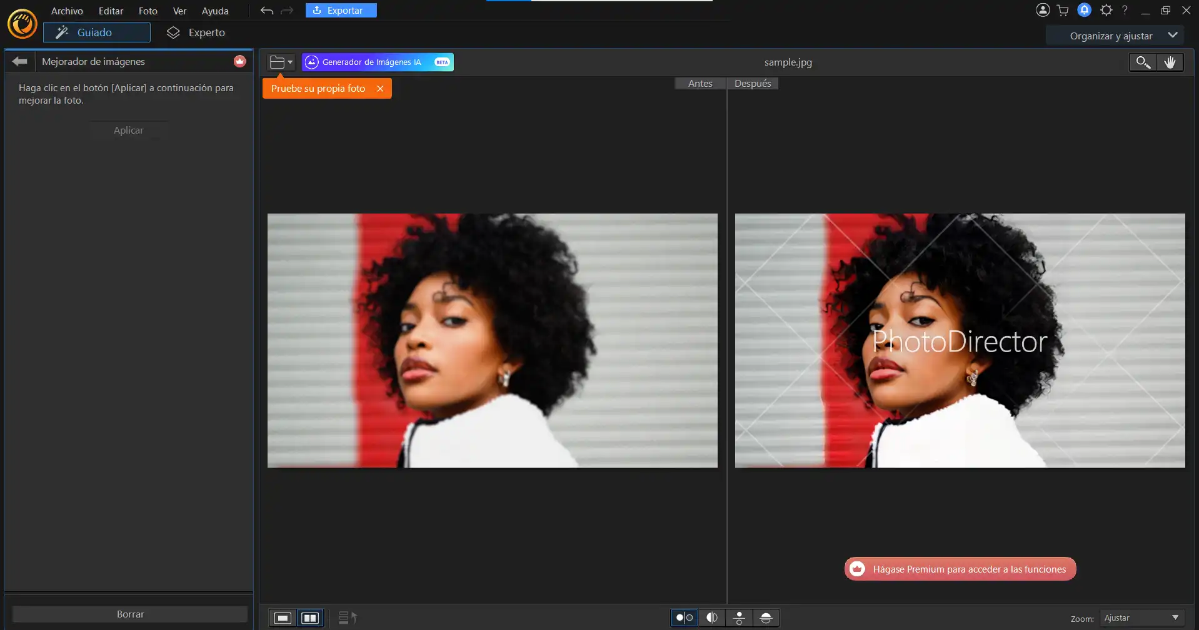This screenshot has height=630, width=1199.
Task: Open the Editar menu
Action: (111, 11)
